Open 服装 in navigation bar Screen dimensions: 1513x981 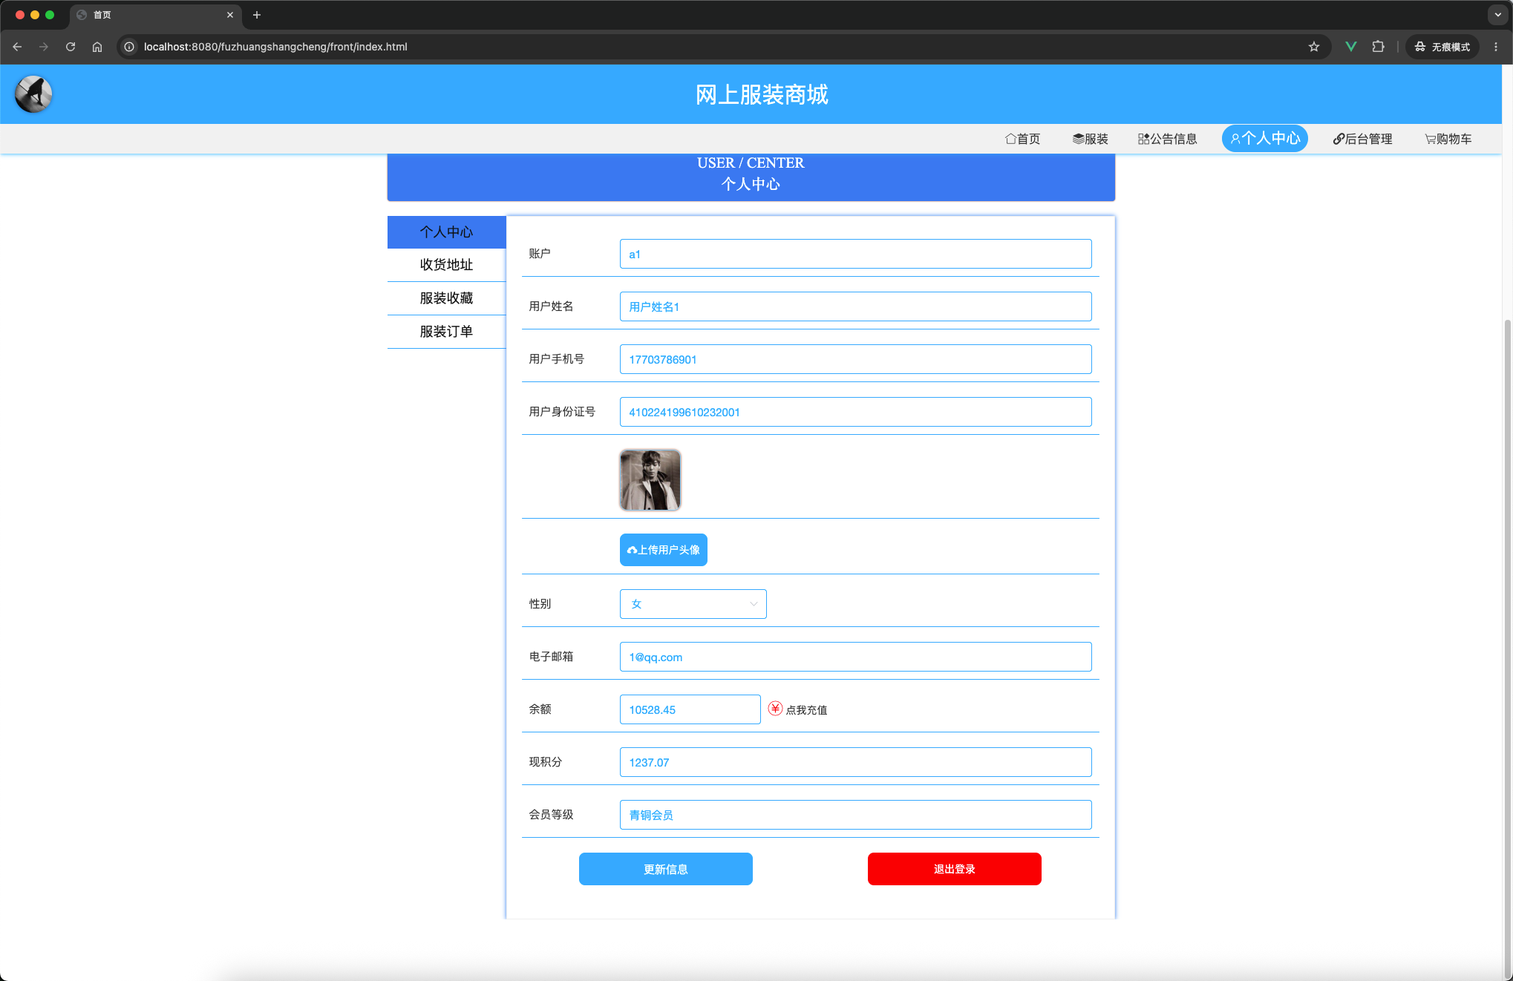click(1091, 139)
